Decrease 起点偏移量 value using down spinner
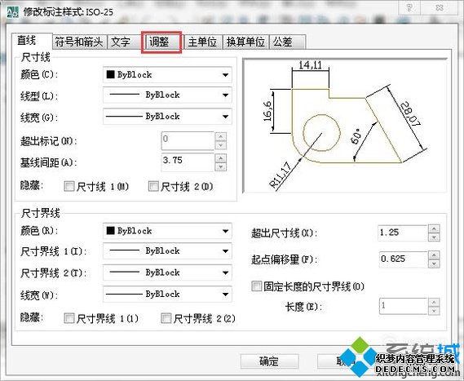 (434, 264)
